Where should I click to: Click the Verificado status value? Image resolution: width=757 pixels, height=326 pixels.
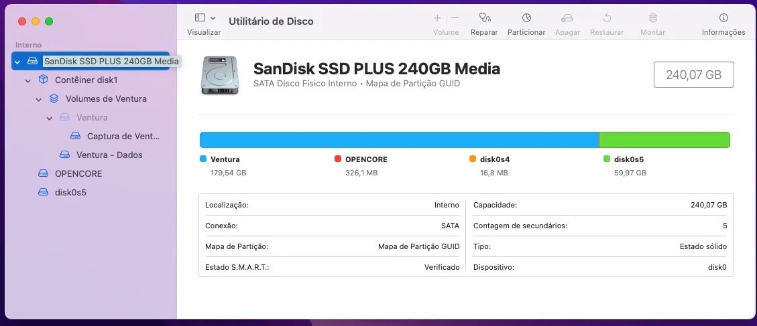click(x=442, y=267)
